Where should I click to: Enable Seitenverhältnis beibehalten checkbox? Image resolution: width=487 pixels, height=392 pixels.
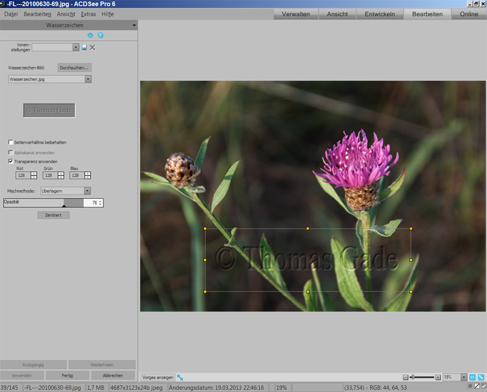[x=11, y=142]
